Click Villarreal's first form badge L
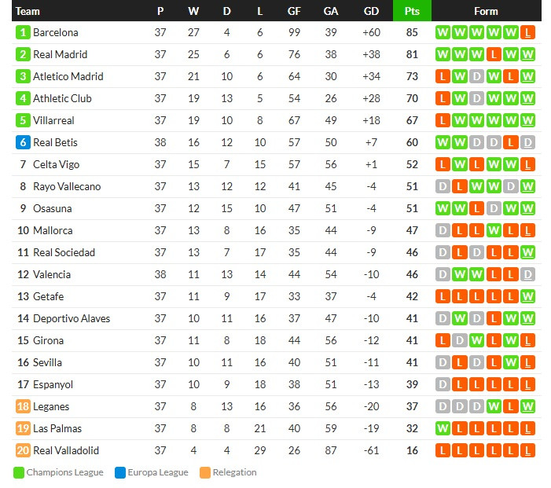Viewport: 551px width, 488px height. tap(443, 120)
